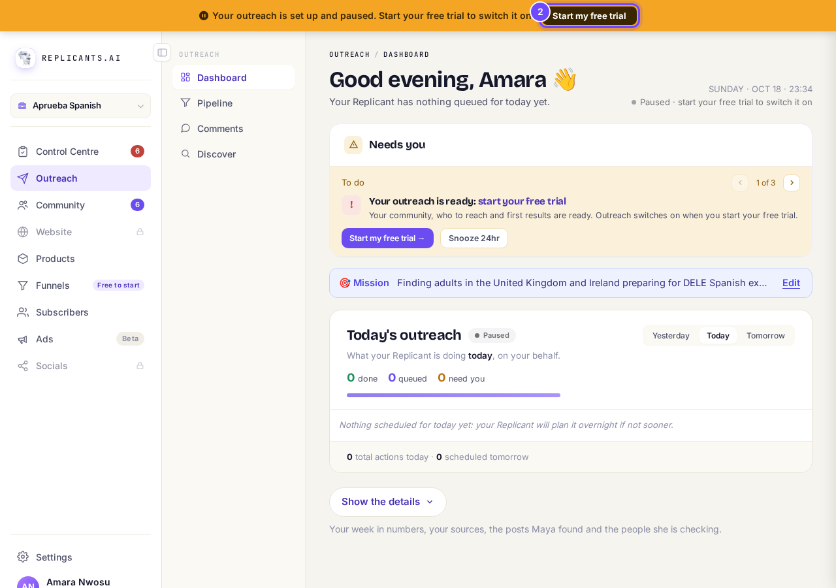
Task: Click the Outreach paper plane icon
Action: [23, 178]
